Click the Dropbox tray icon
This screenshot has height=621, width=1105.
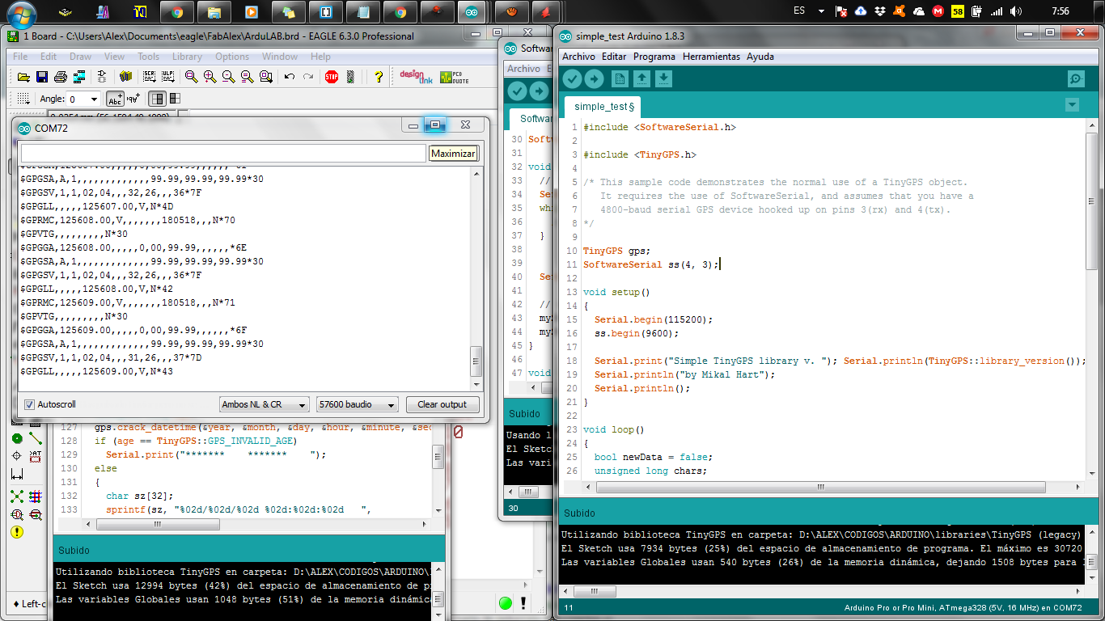880,11
